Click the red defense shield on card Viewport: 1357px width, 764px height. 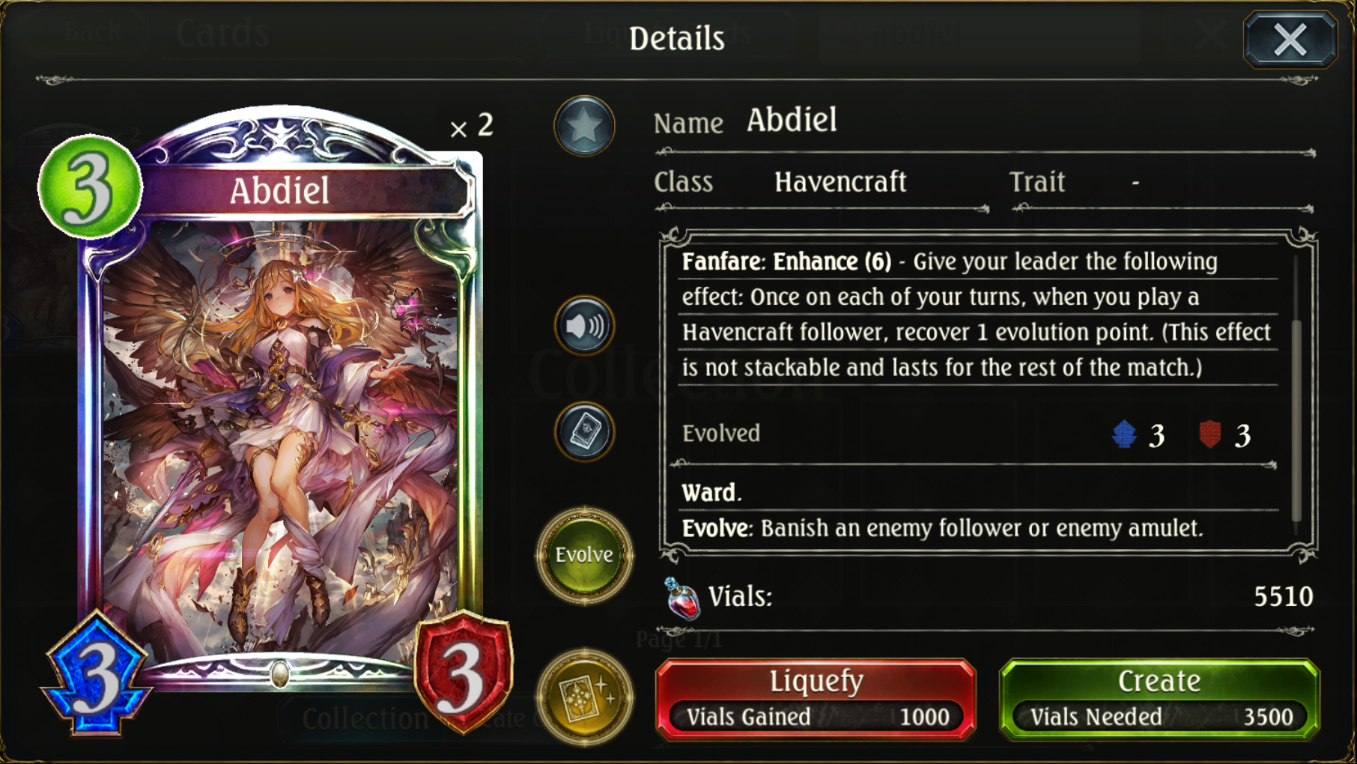point(464,673)
